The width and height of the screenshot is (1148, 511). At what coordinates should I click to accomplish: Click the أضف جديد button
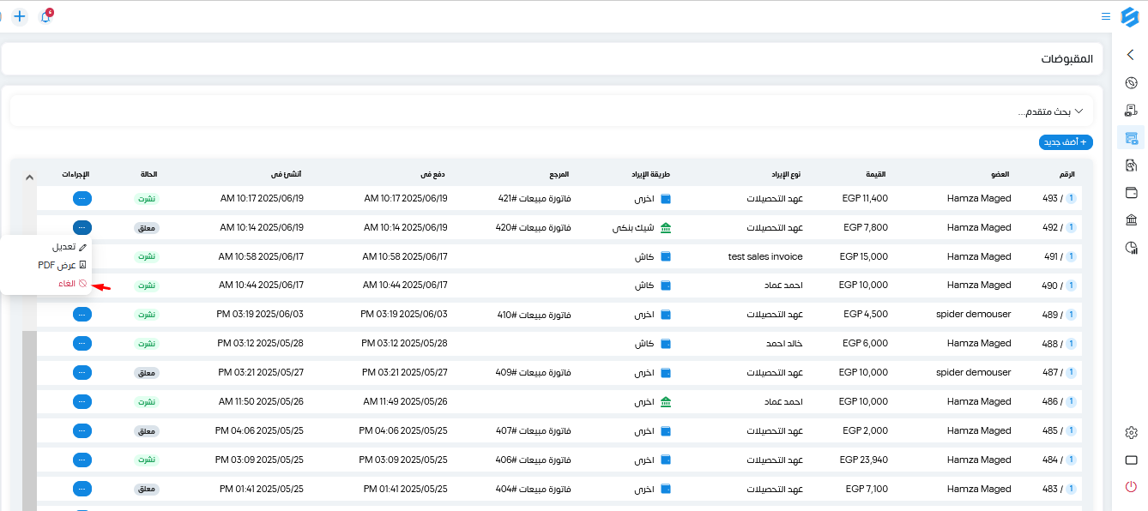(1066, 142)
